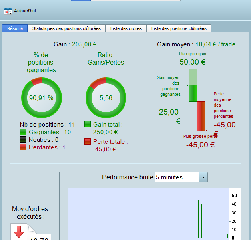
Task: Click the Aujourd'hui period label
Action: (25, 11)
